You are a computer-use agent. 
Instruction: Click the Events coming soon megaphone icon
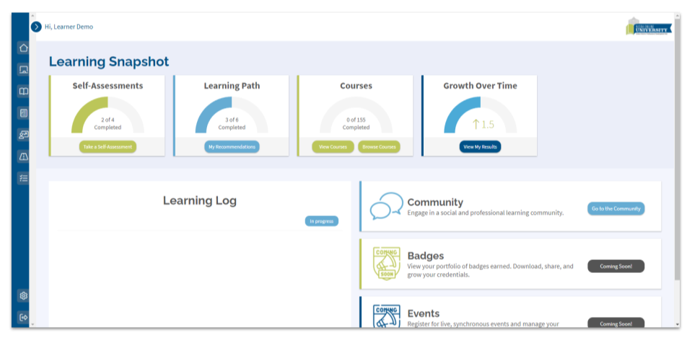[x=387, y=316]
